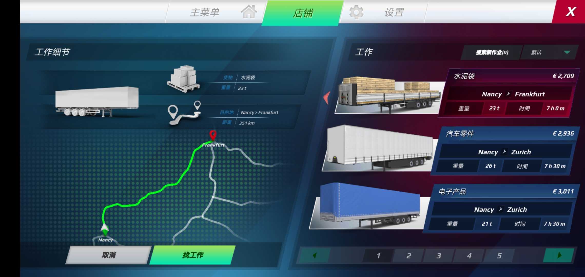Expand the 默认 sort order dropdown
Viewport: 585px width, 277px height.
[x=565, y=52]
